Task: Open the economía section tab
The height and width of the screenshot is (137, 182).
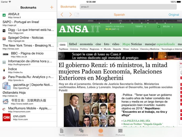Action: click(x=86, y=44)
